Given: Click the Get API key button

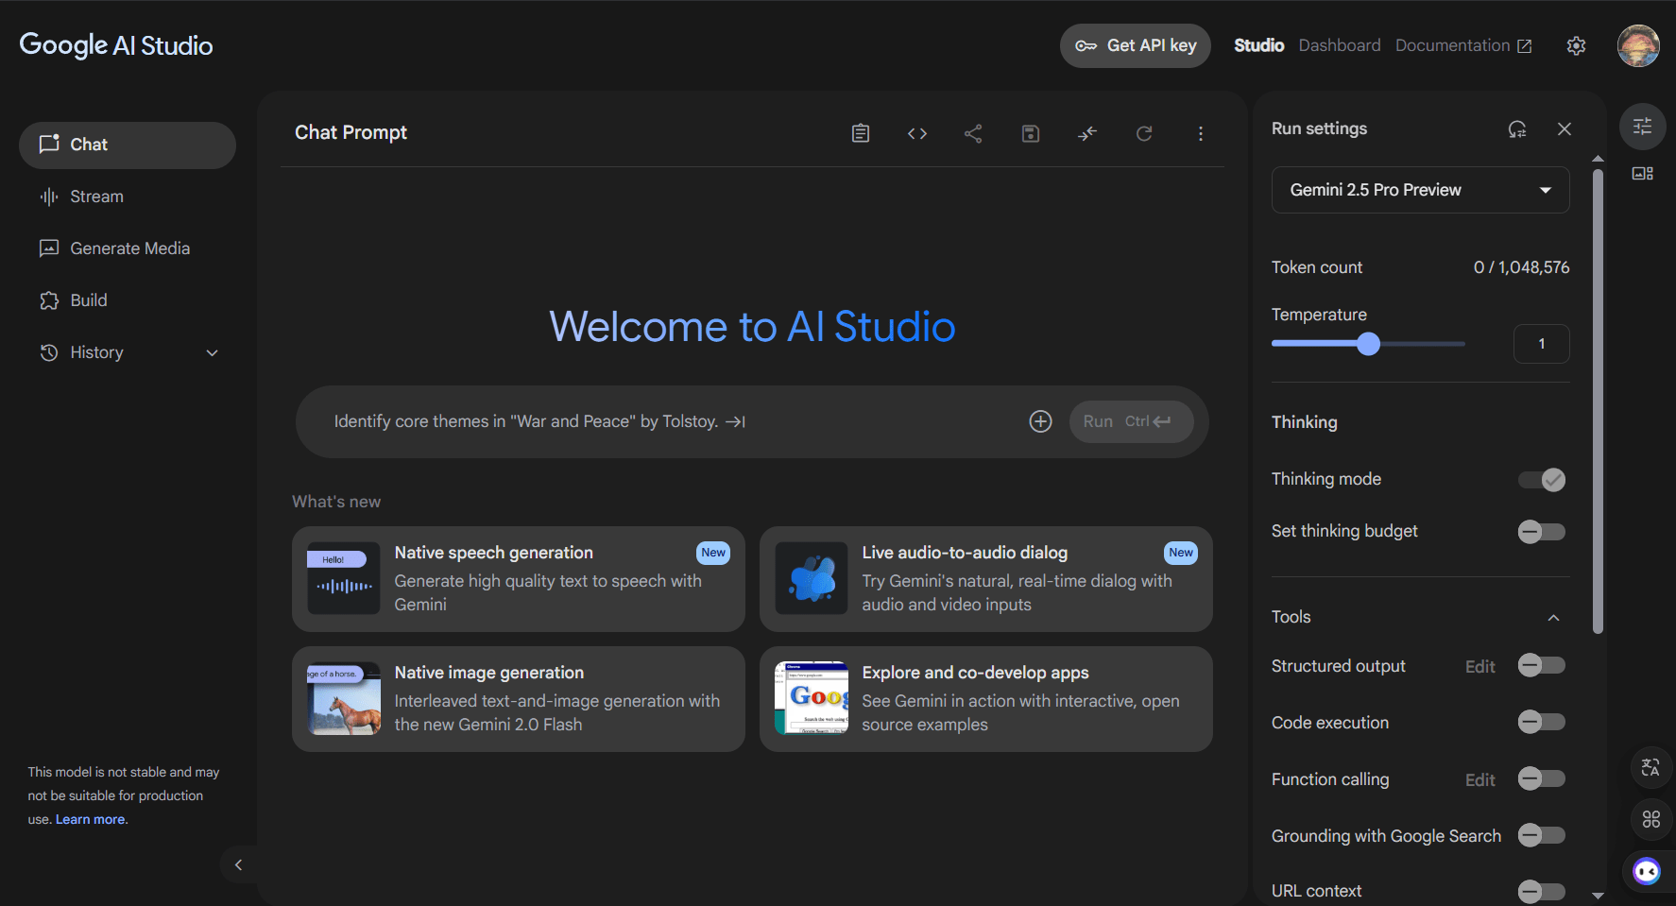Looking at the screenshot, I should [1136, 45].
